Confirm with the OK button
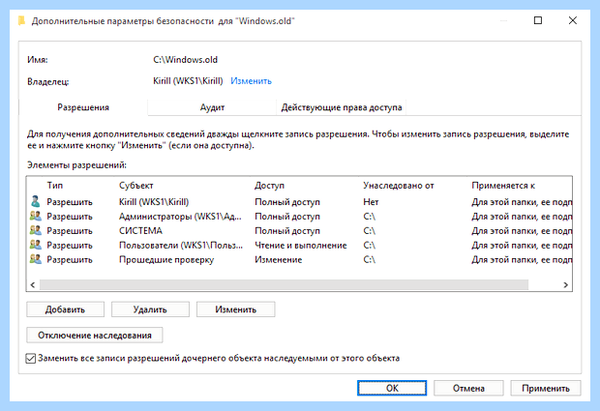The image size is (600, 411). click(392, 388)
